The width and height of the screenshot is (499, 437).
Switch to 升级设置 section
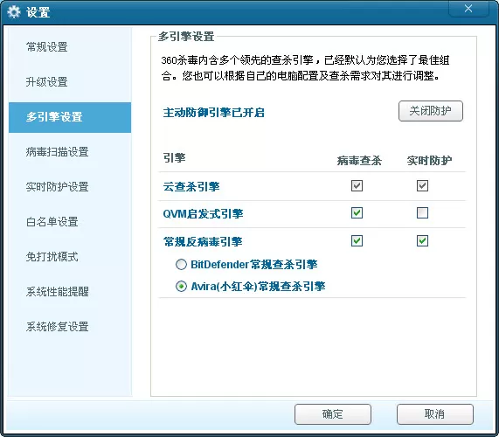(47, 82)
